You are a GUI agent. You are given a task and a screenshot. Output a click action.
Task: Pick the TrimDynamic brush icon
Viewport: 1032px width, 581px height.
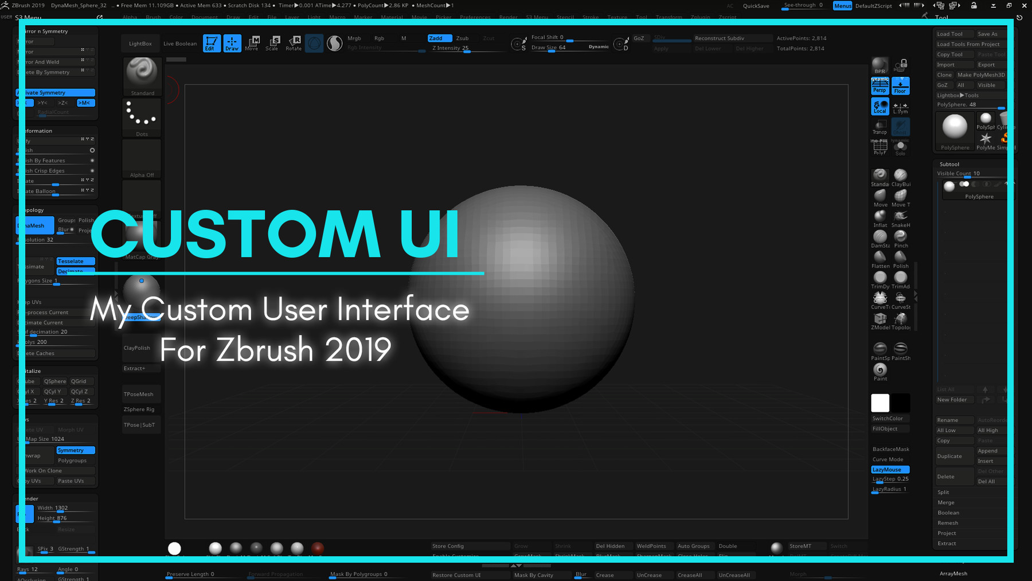[879, 280]
